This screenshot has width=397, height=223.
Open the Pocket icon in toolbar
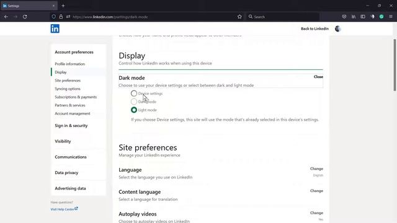click(x=344, y=17)
